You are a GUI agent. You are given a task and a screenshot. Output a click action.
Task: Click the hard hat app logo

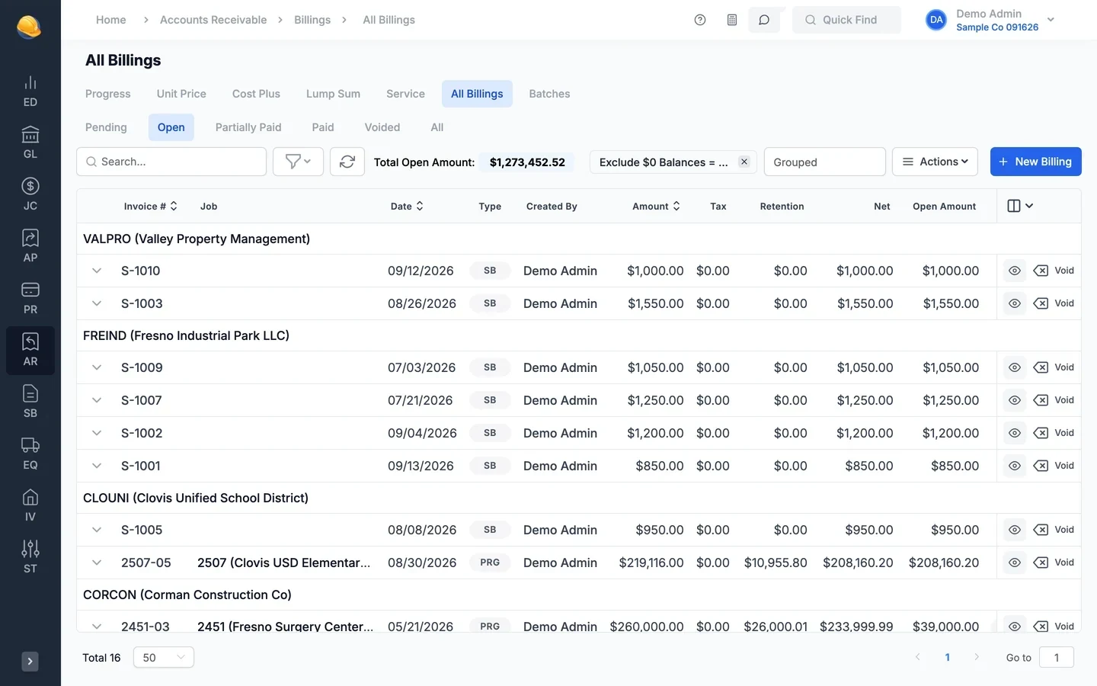coord(29,27)
